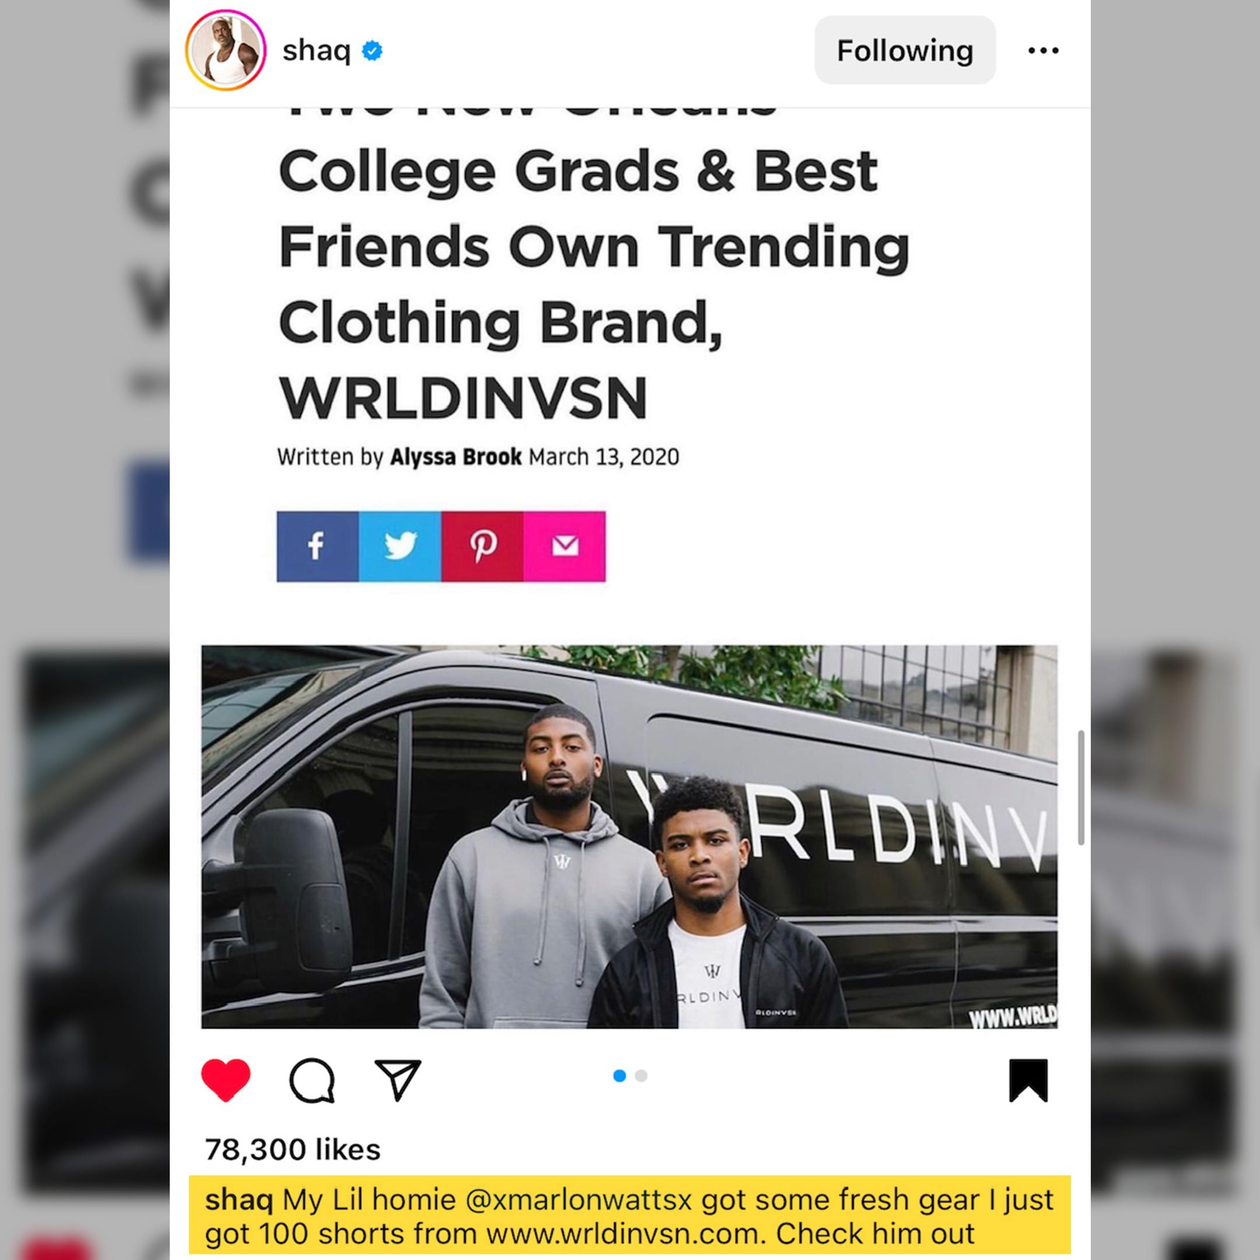Click author name Alyssa Brook
Viewport: 1260px width, 1260px height.
tap(456, 457)
